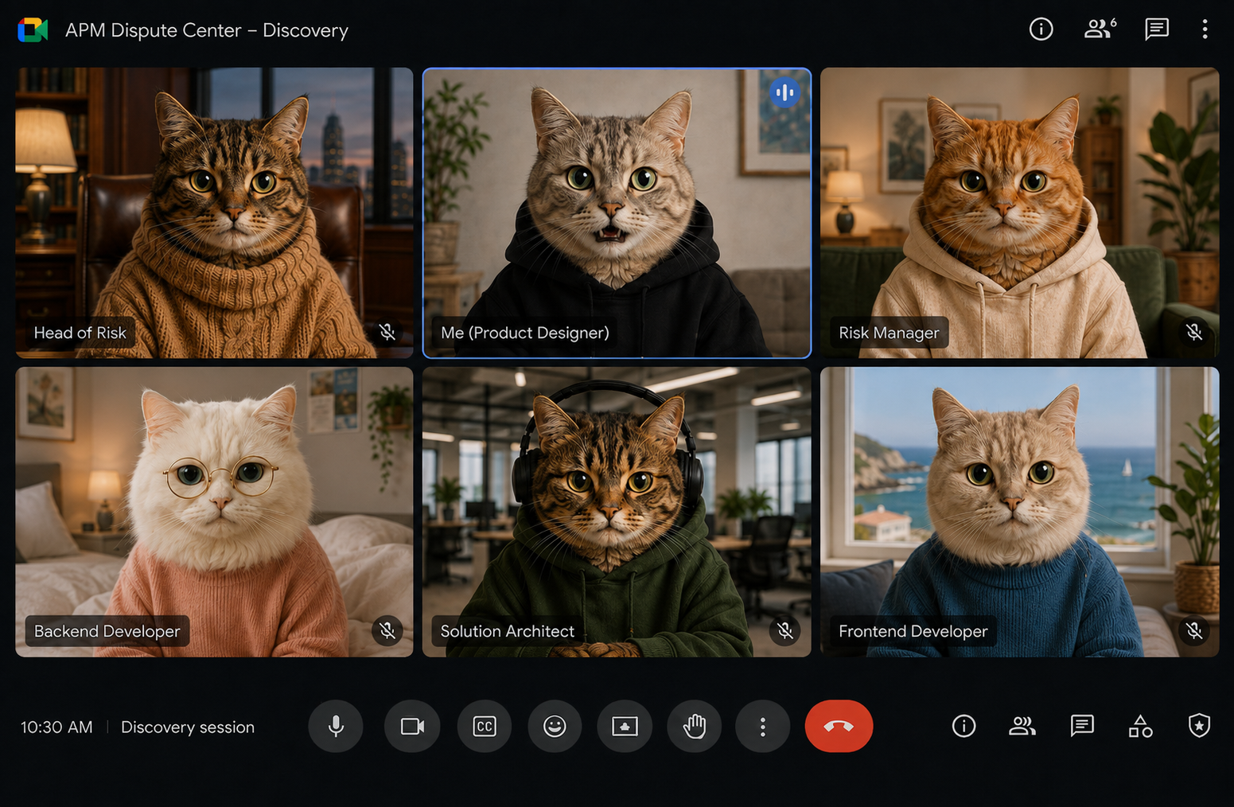Click the "Me (Product Designer)" name label
This screenshot has height=807, width=1234.
point(525,333)
